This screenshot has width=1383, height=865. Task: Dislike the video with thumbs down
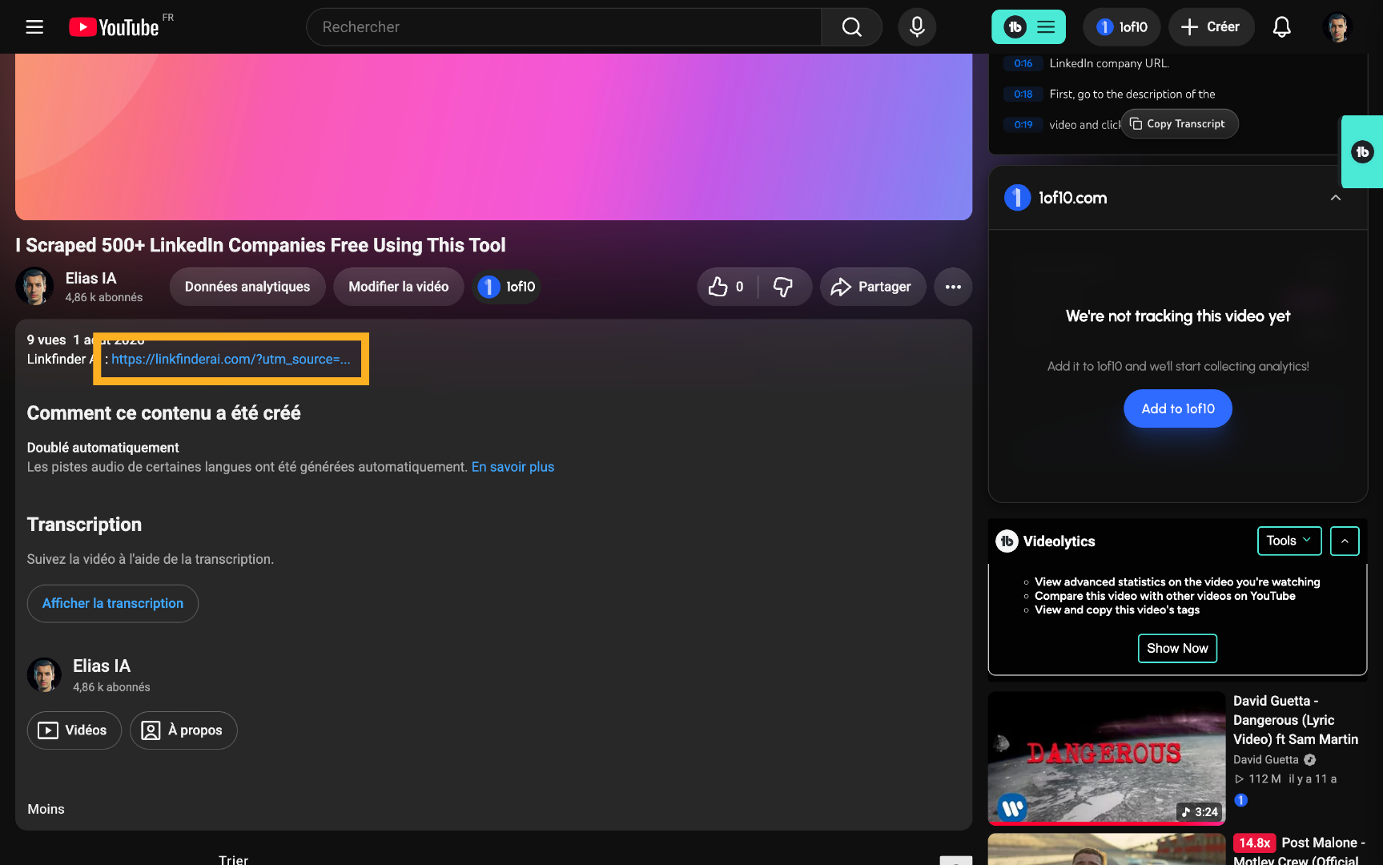(x=784, y=287)
